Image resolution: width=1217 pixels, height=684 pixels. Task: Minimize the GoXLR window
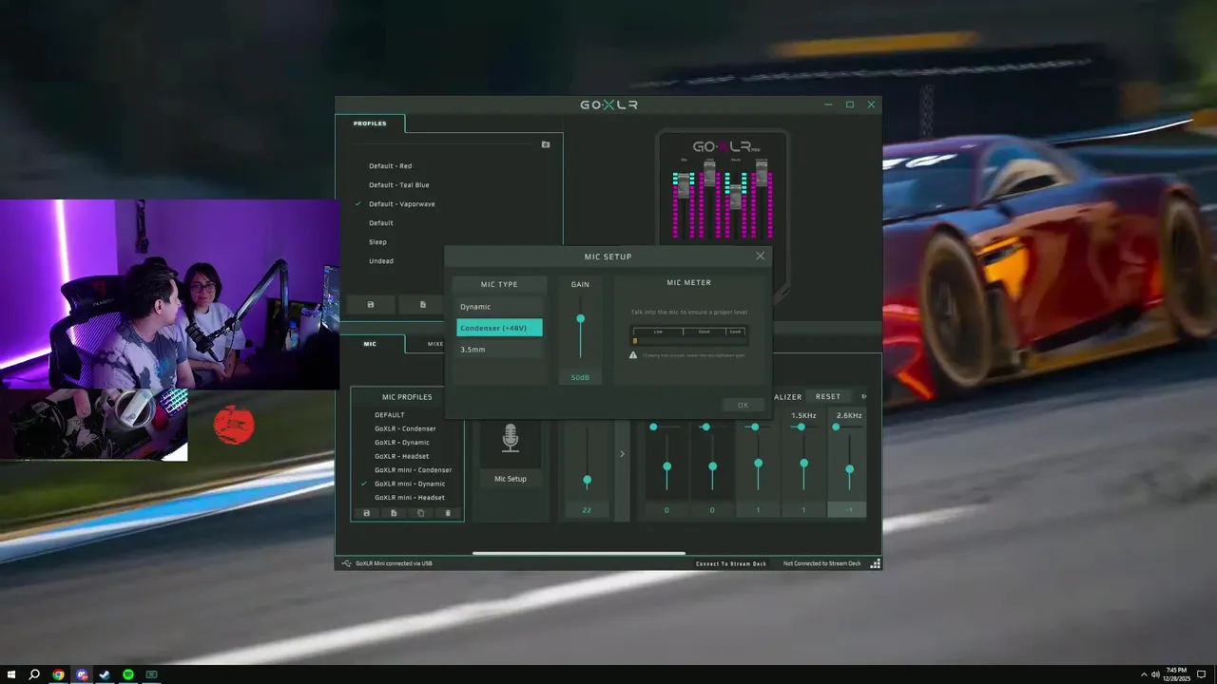click(x=828, y=104)
